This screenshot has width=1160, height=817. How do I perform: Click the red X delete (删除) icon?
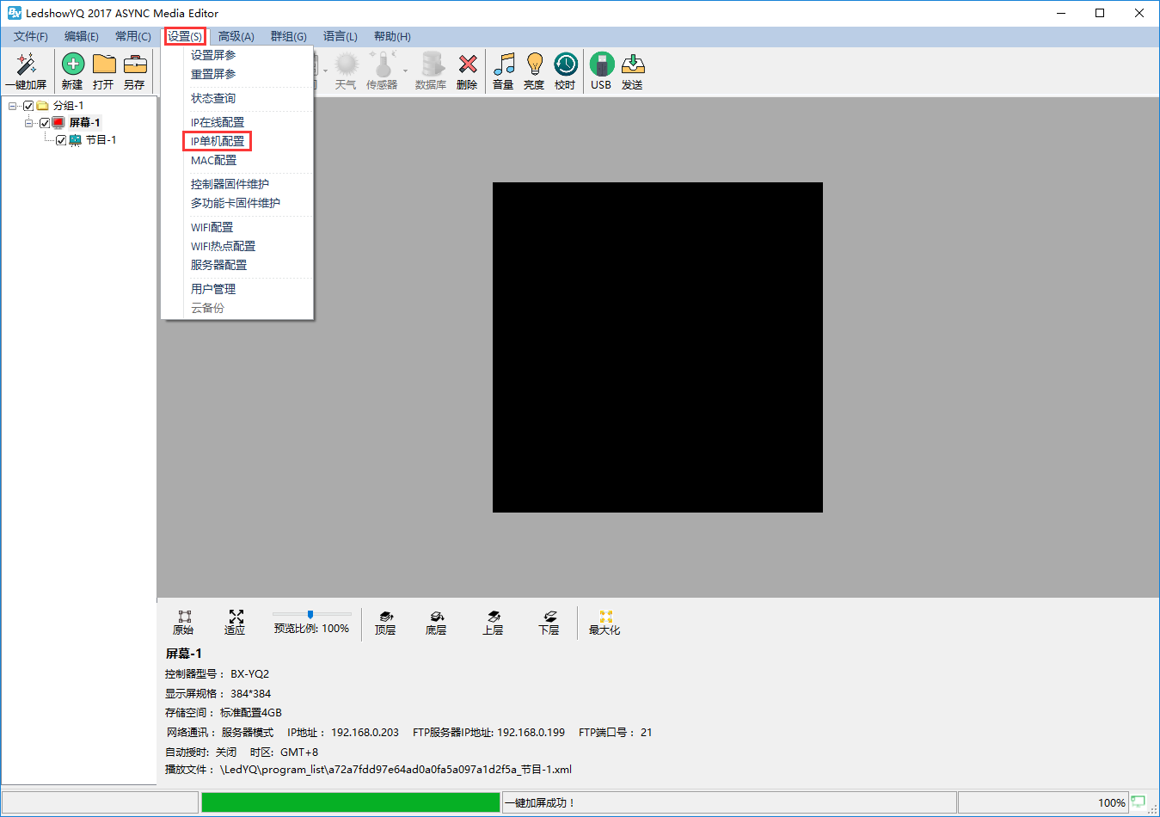point(467,65)
